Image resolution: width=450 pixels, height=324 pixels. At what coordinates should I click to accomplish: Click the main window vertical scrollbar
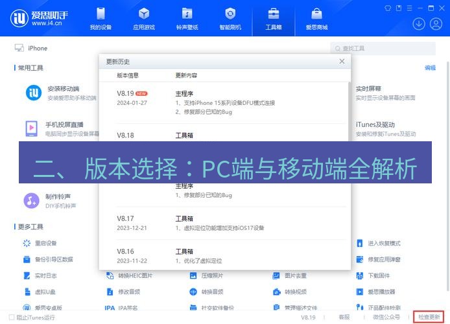447,175
